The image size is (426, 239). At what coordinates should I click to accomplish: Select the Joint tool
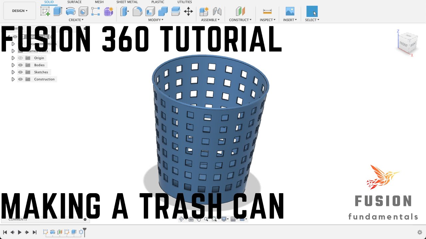click(x=217, y=12)
